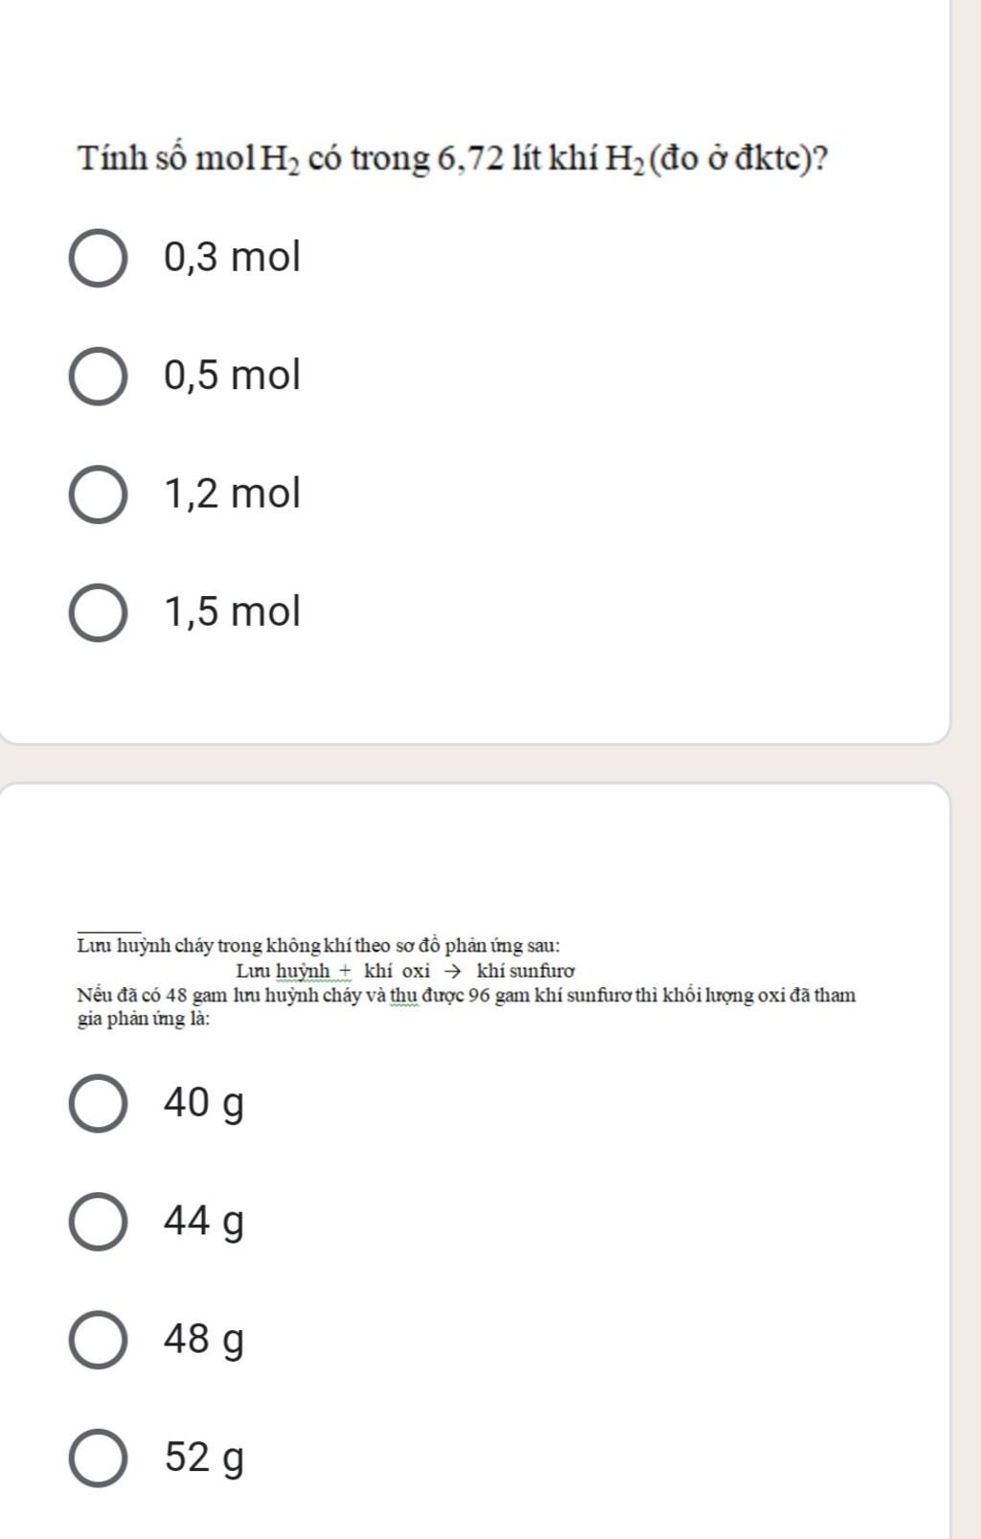Click the '1,2 mol' answer label text
The height and width of the screenshot is (1539, 981).
[232, 494]
